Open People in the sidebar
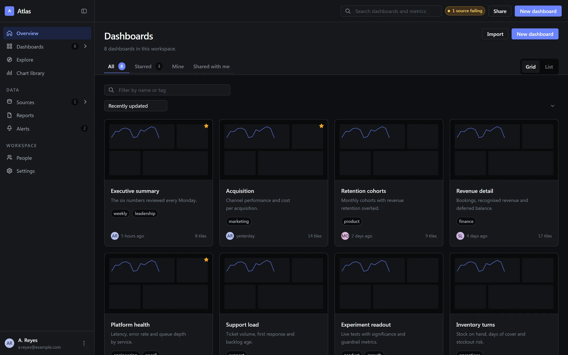 (x=47, y=158)
